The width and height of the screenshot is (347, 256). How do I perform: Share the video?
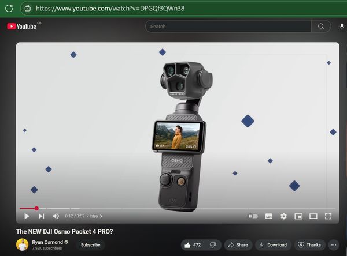(x=238, y=245)
